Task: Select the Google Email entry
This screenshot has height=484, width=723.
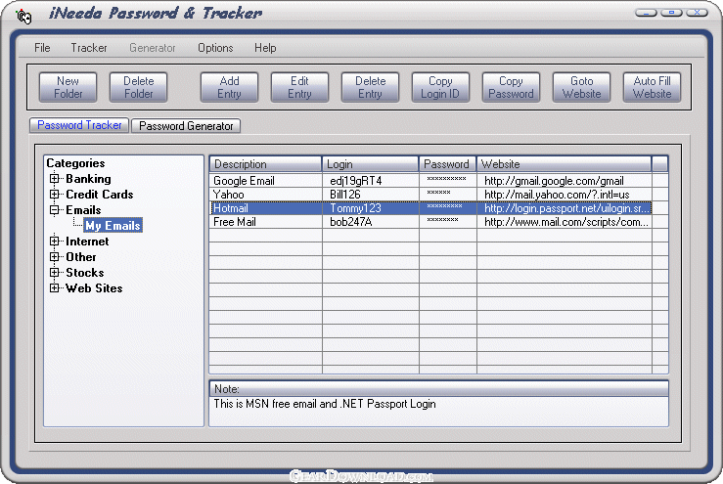Action: point(430,181)
